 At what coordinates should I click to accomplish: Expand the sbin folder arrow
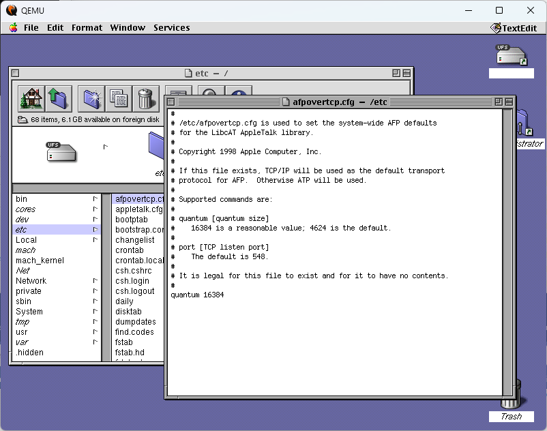coord(95,301)
